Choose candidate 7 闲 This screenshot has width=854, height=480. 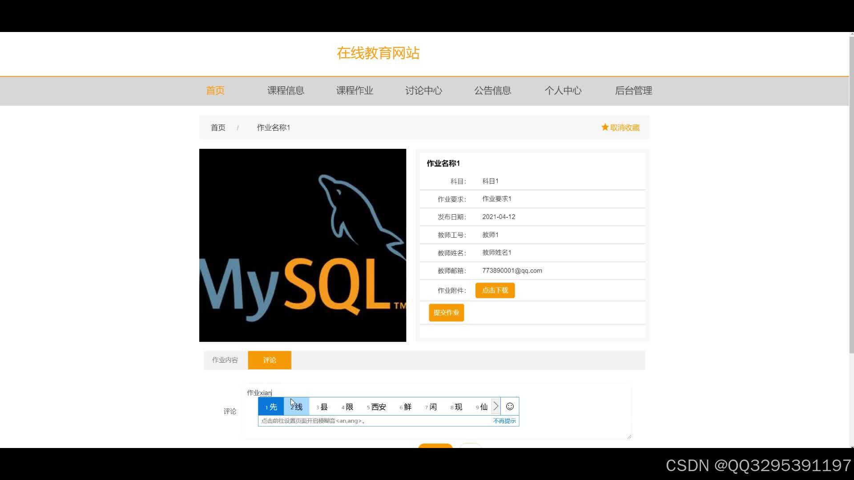click(x=431, y=407)
